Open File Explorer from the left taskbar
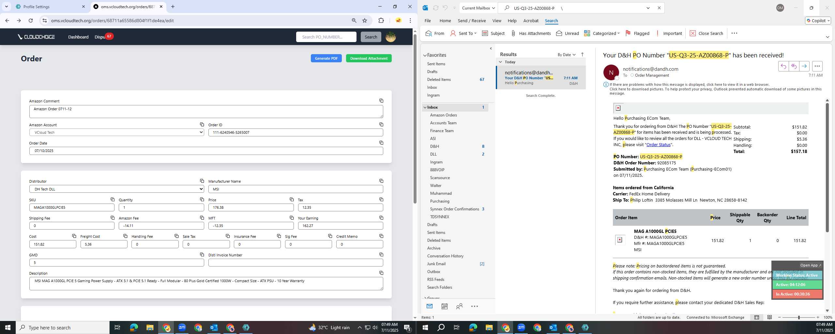This screenshot has width=835, height=334. [150, 327]
